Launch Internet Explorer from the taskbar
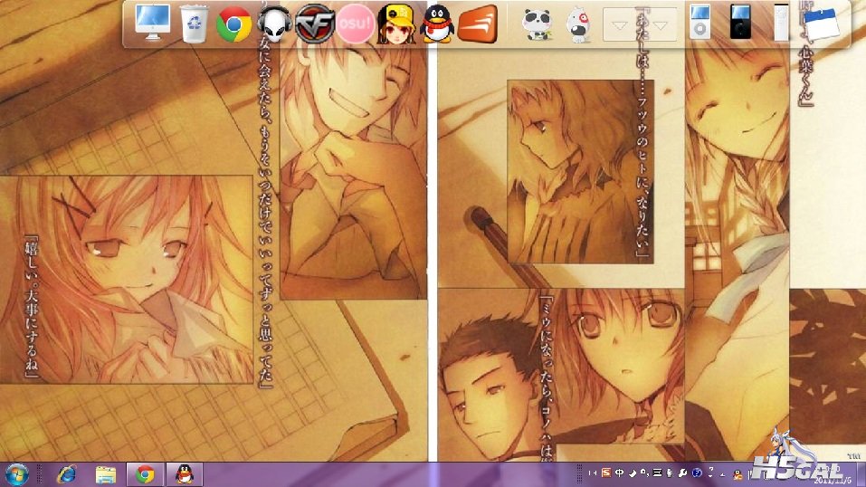This screenshot has height=487, width=866. (x=66, y=474)
